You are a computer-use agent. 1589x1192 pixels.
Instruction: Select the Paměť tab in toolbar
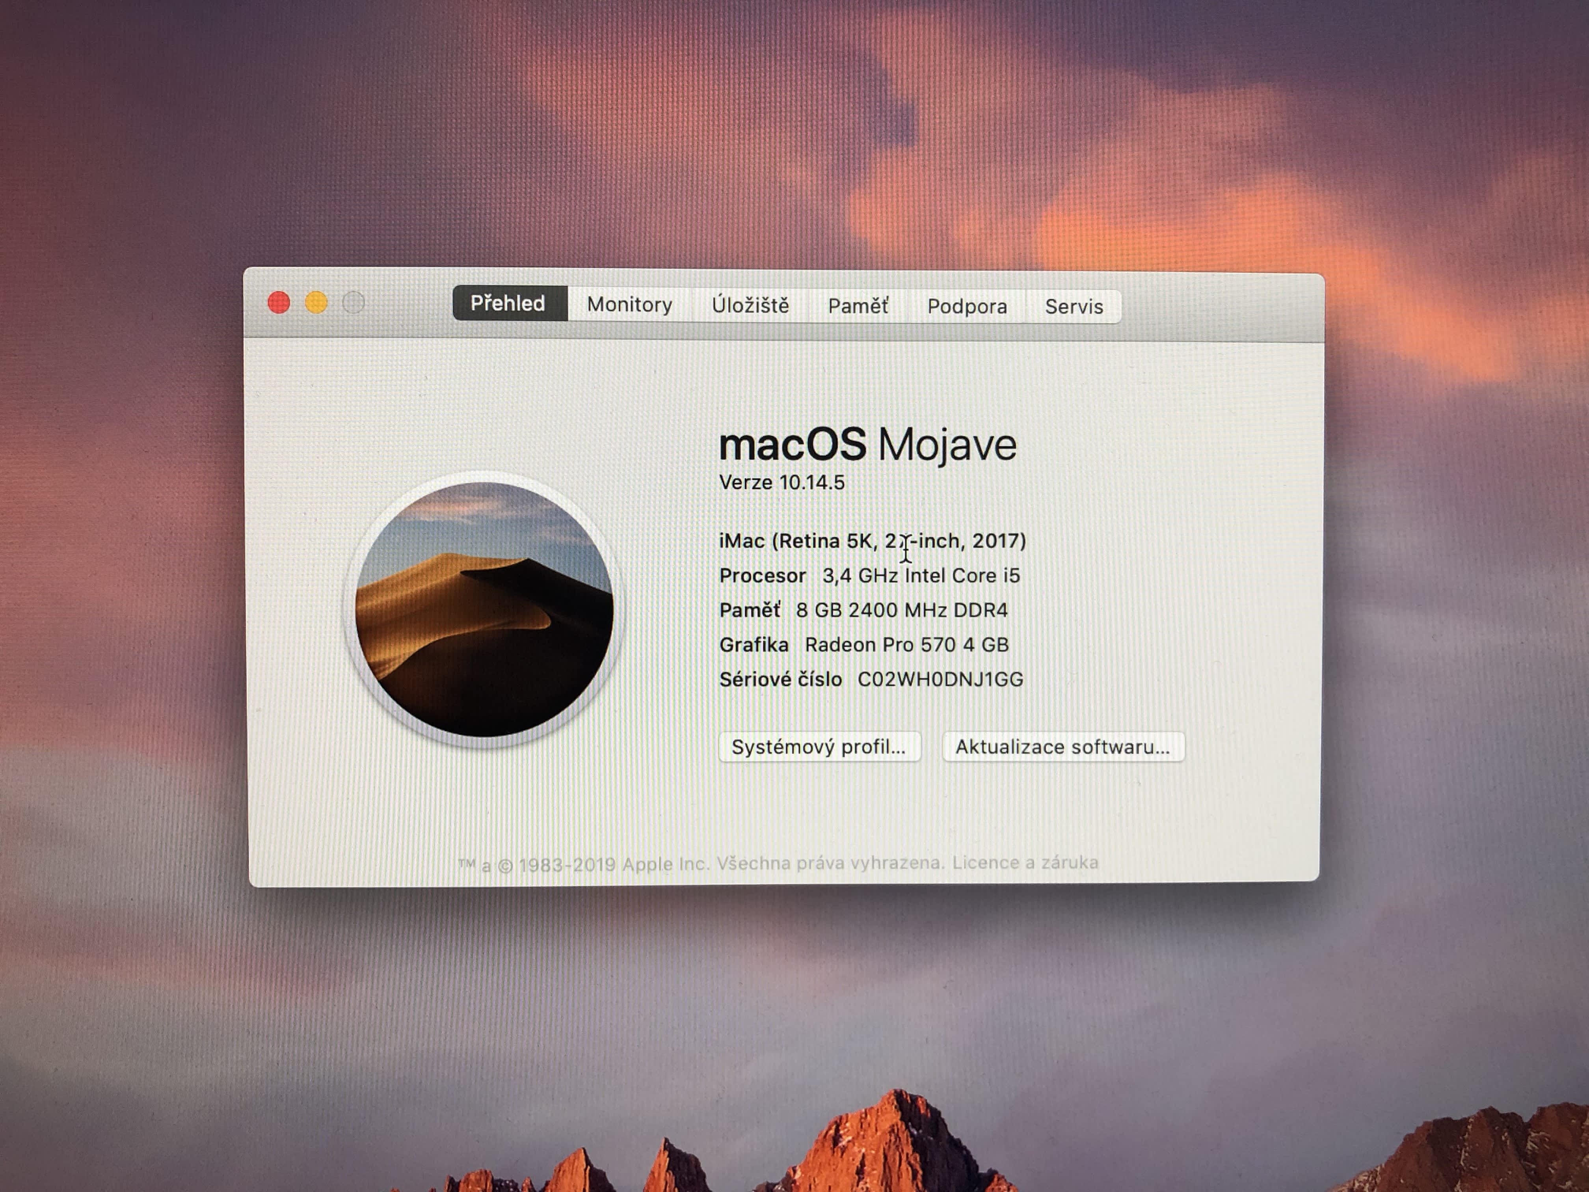(x=858, y=306)
